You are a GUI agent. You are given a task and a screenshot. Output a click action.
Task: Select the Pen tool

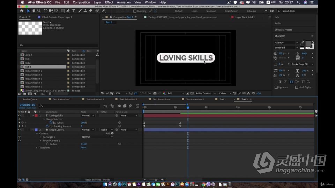pos(68,11)
